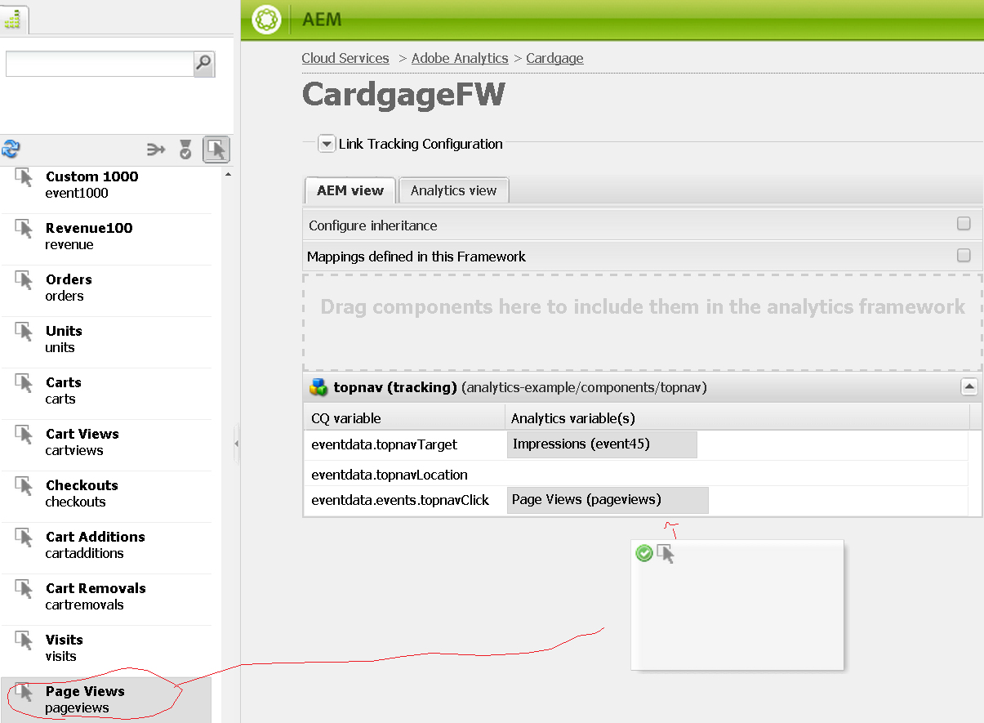This screenshot has height=723, width=984.
Task: Toggle the cursor events filter icon
Action: click(216, 149)
